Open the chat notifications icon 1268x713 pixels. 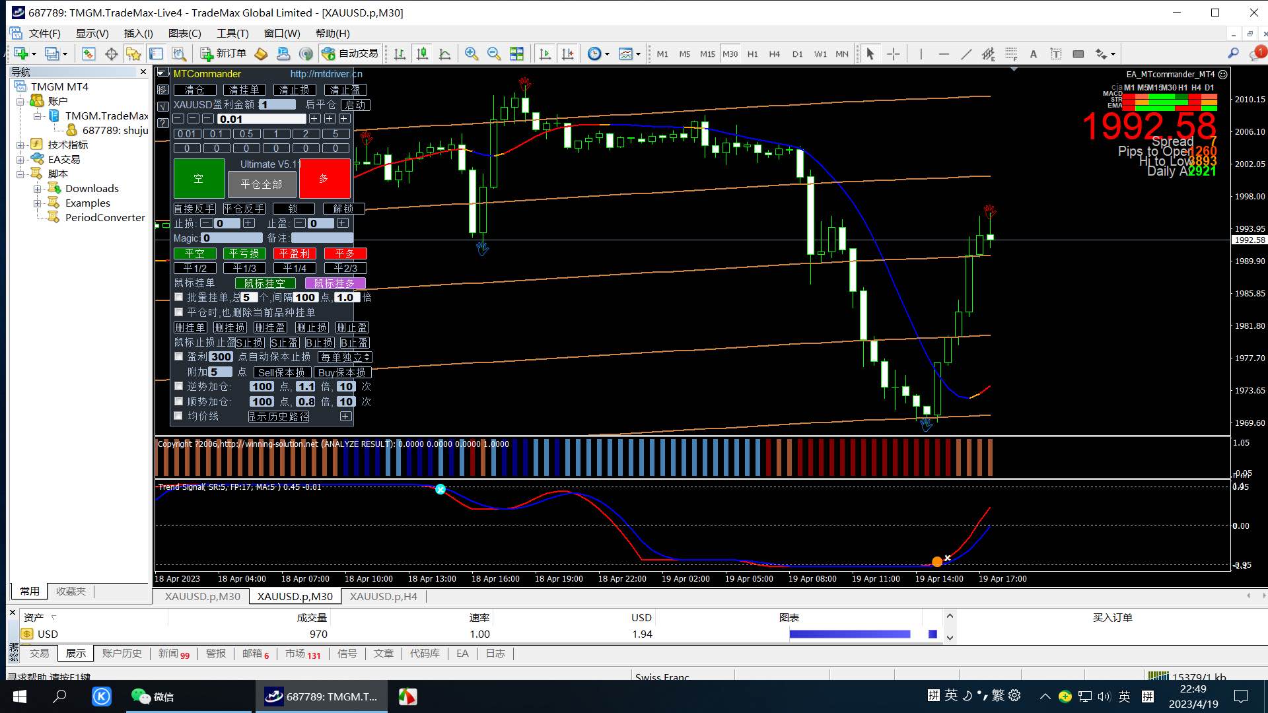[1256, 53]
